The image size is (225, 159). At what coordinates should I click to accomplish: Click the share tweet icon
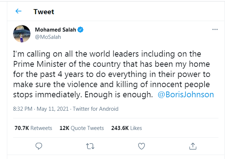tap(193, 146)
